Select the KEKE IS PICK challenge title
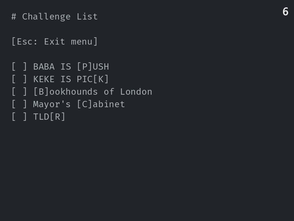294x221 pixels. 71,79
